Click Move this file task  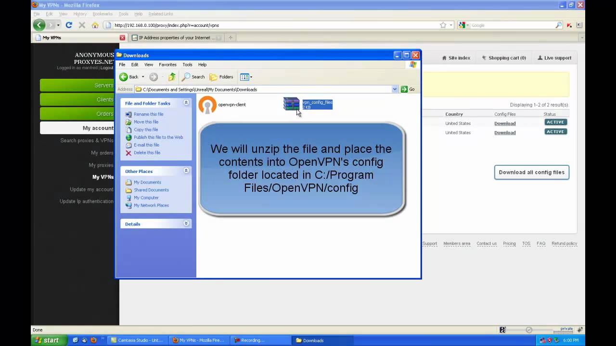(146, 122)
